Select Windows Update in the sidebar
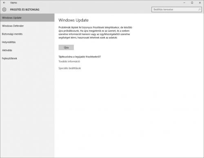The width and height of the screenshot is (204, 158). tap(27, 18)
